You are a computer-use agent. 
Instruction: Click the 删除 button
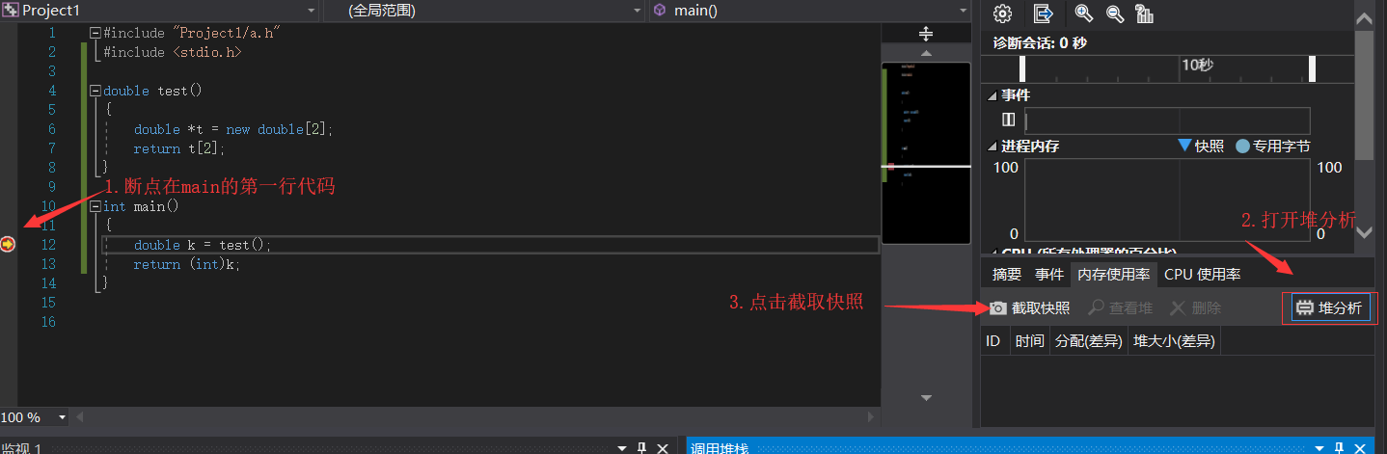[x=1195, y=308]
